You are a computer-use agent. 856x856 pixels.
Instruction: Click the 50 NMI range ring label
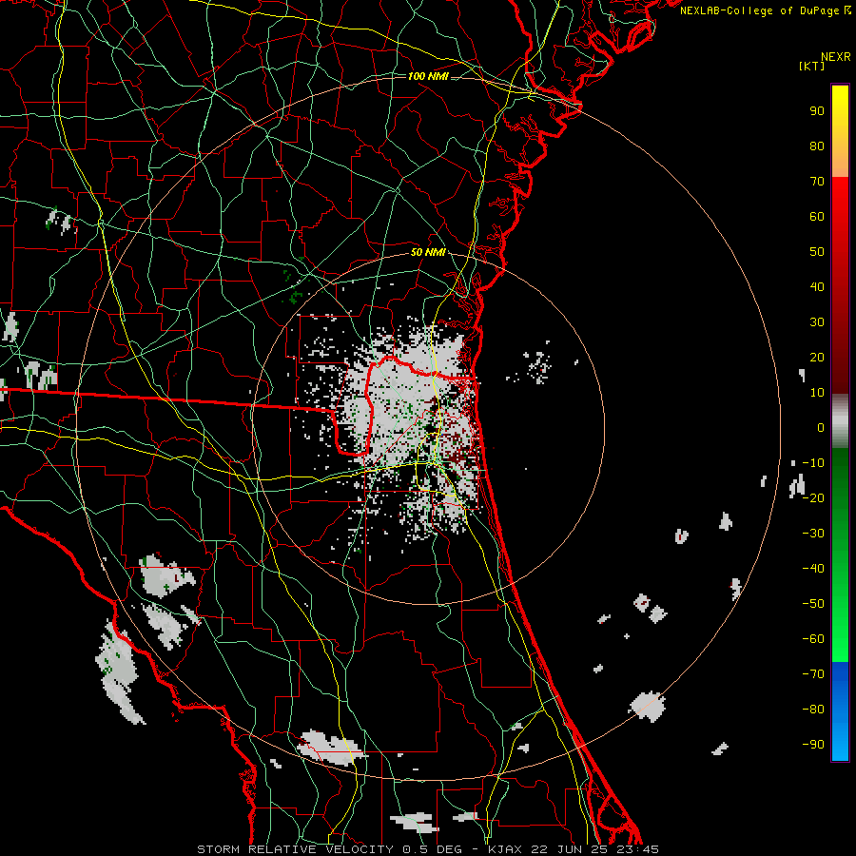click(x=428, y=252)
